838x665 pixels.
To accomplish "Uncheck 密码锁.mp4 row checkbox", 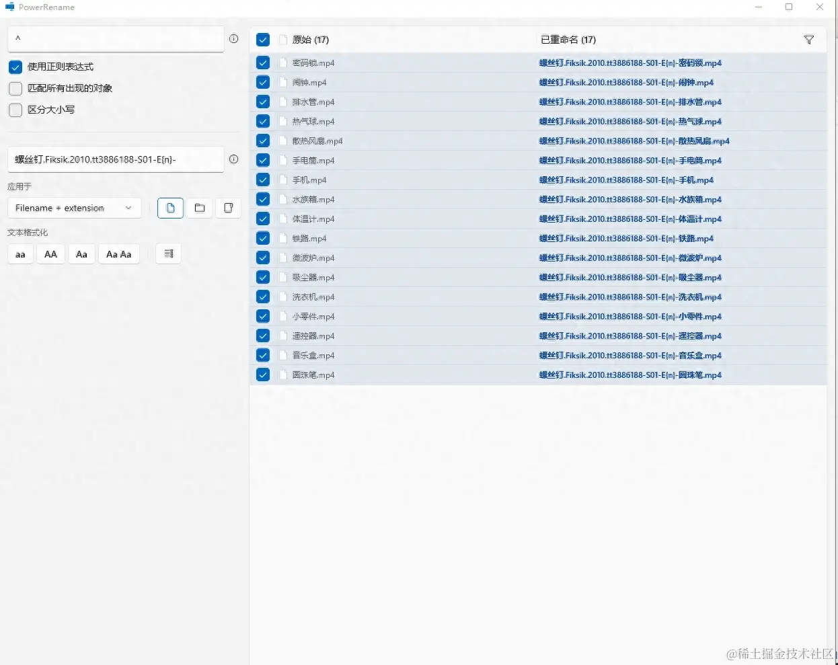I will 263,63.
